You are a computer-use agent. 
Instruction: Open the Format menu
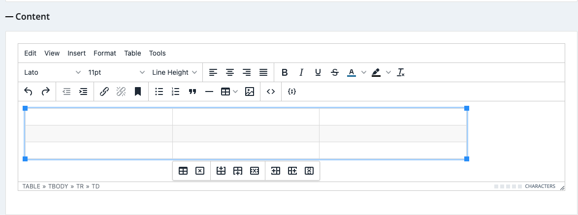coord(105,53)
